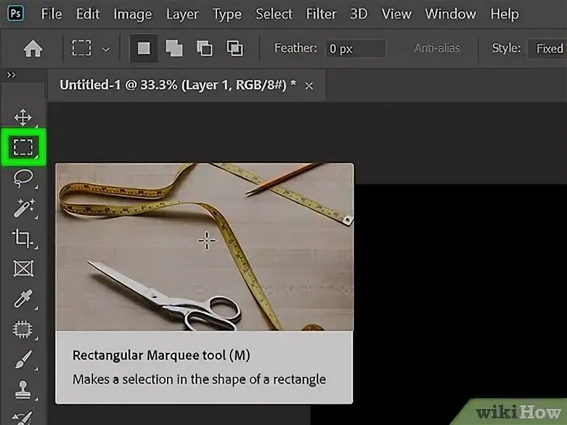Click the Feather label
This screenshot has width=567, height=425.
(x=295, y=48)
